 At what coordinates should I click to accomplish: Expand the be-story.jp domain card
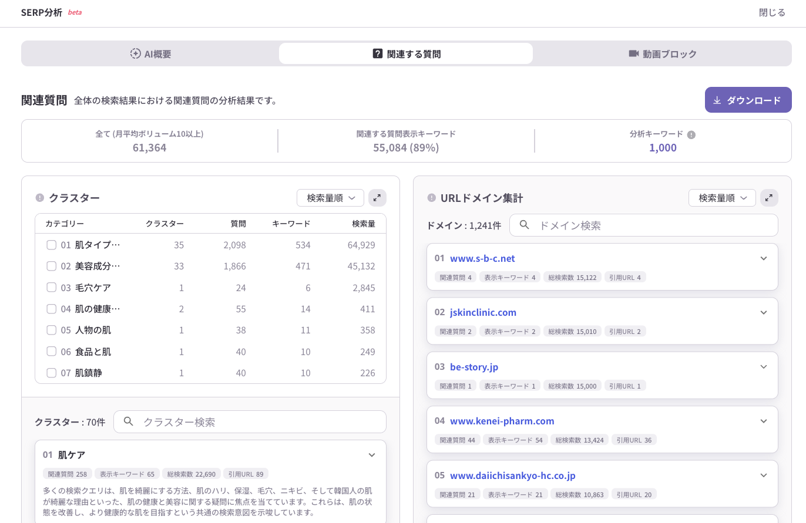pos(764,367)
